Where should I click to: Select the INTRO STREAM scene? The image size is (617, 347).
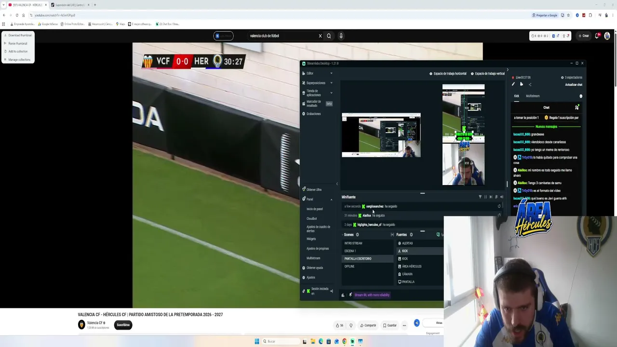(x=367, y=243)
